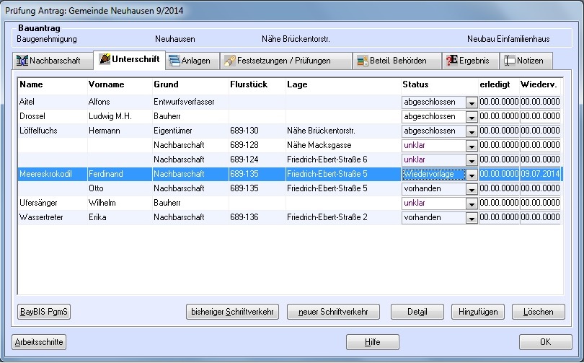Click the Löschen button
Viewport: 584px width, 363px height.
538,312
